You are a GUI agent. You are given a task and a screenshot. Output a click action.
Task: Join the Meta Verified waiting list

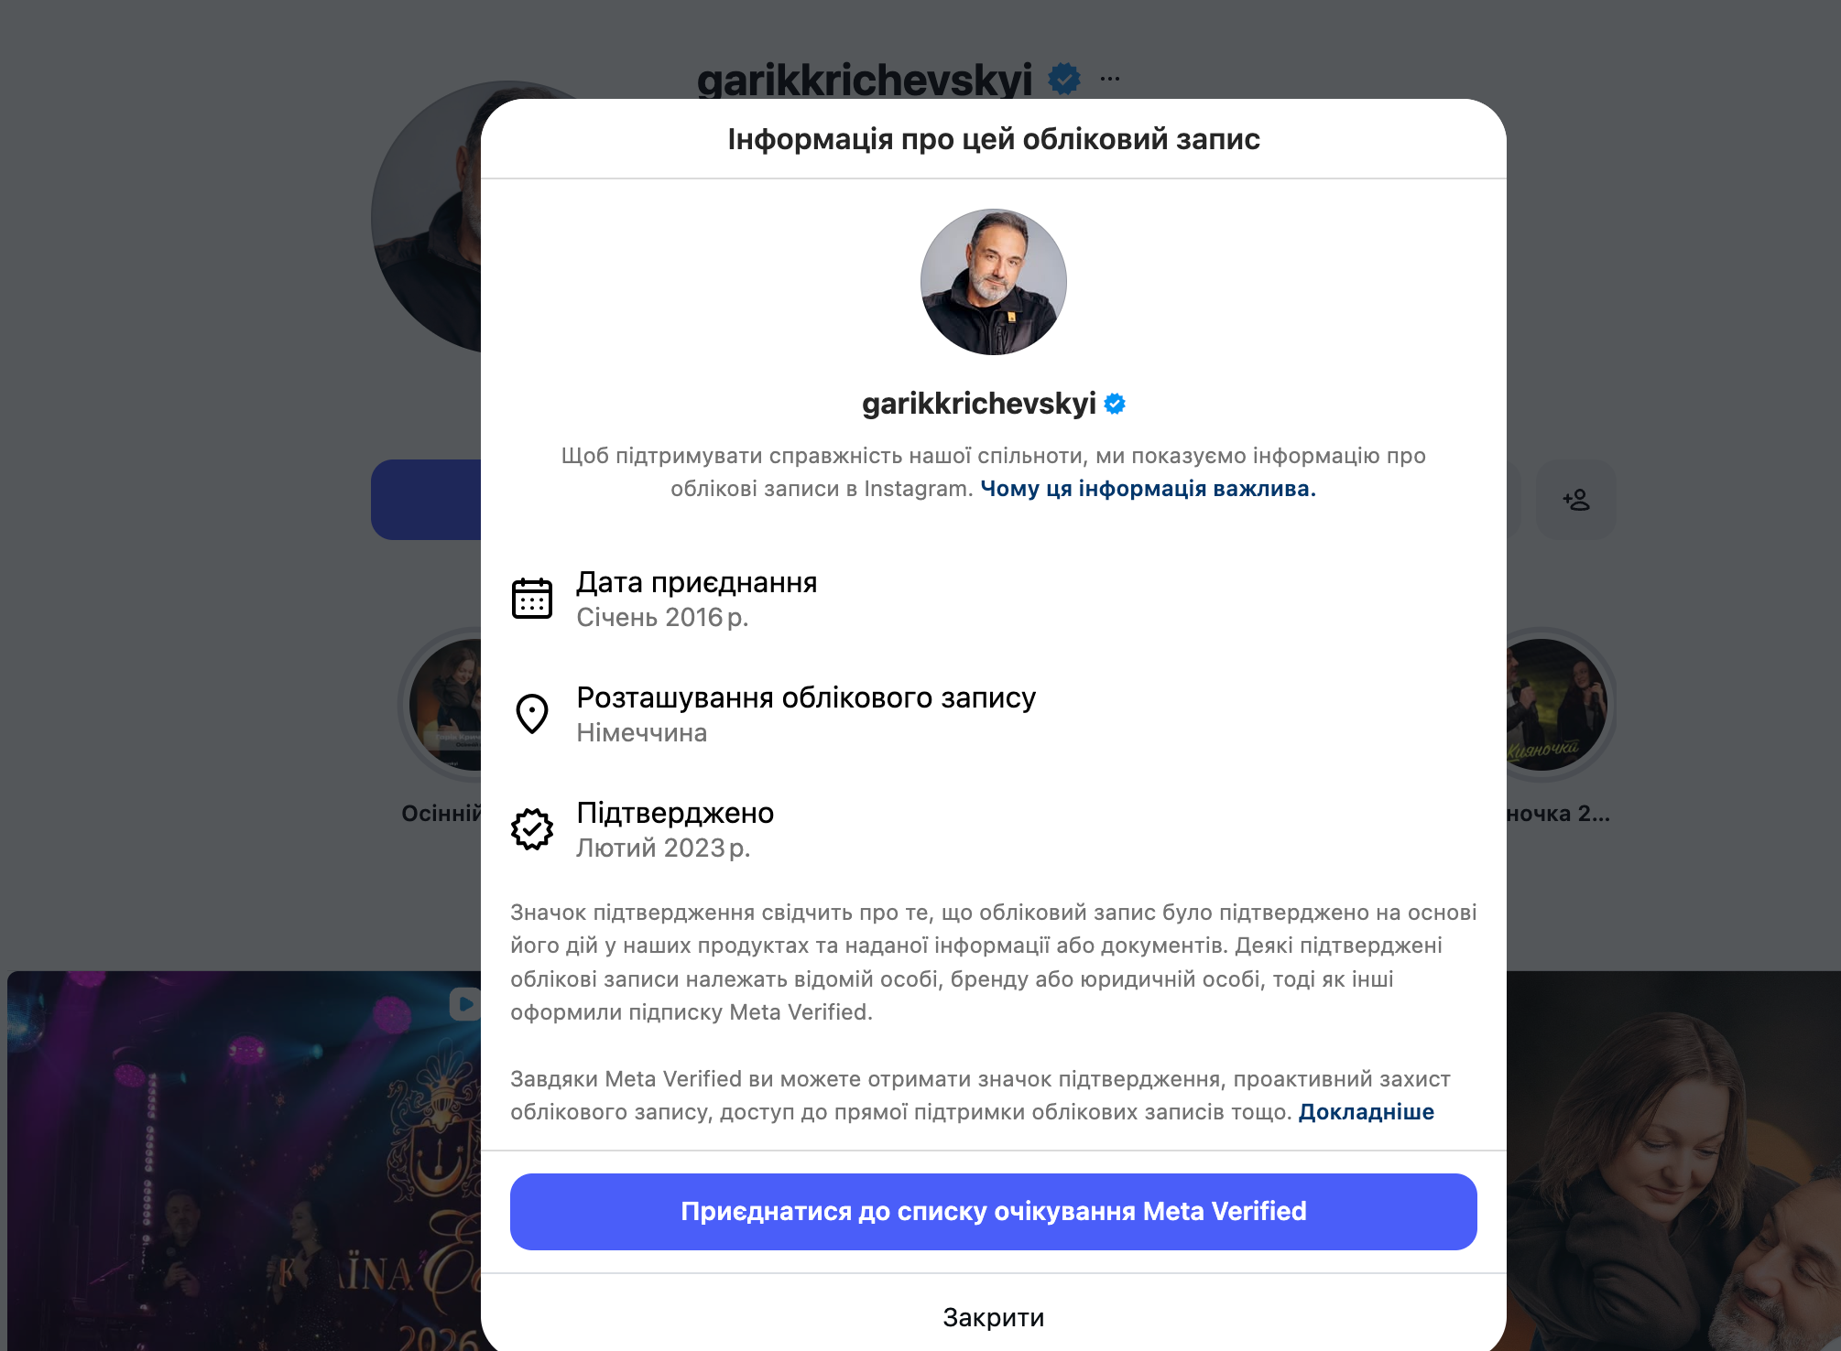993,1211
